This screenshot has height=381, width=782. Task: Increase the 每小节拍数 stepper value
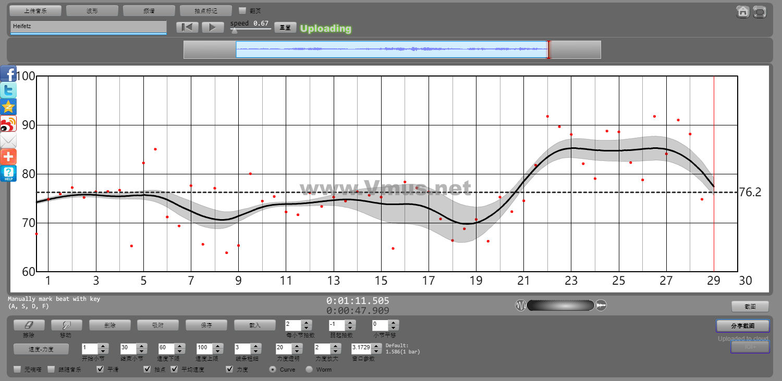pyautogui.click(x=307, y=322)
